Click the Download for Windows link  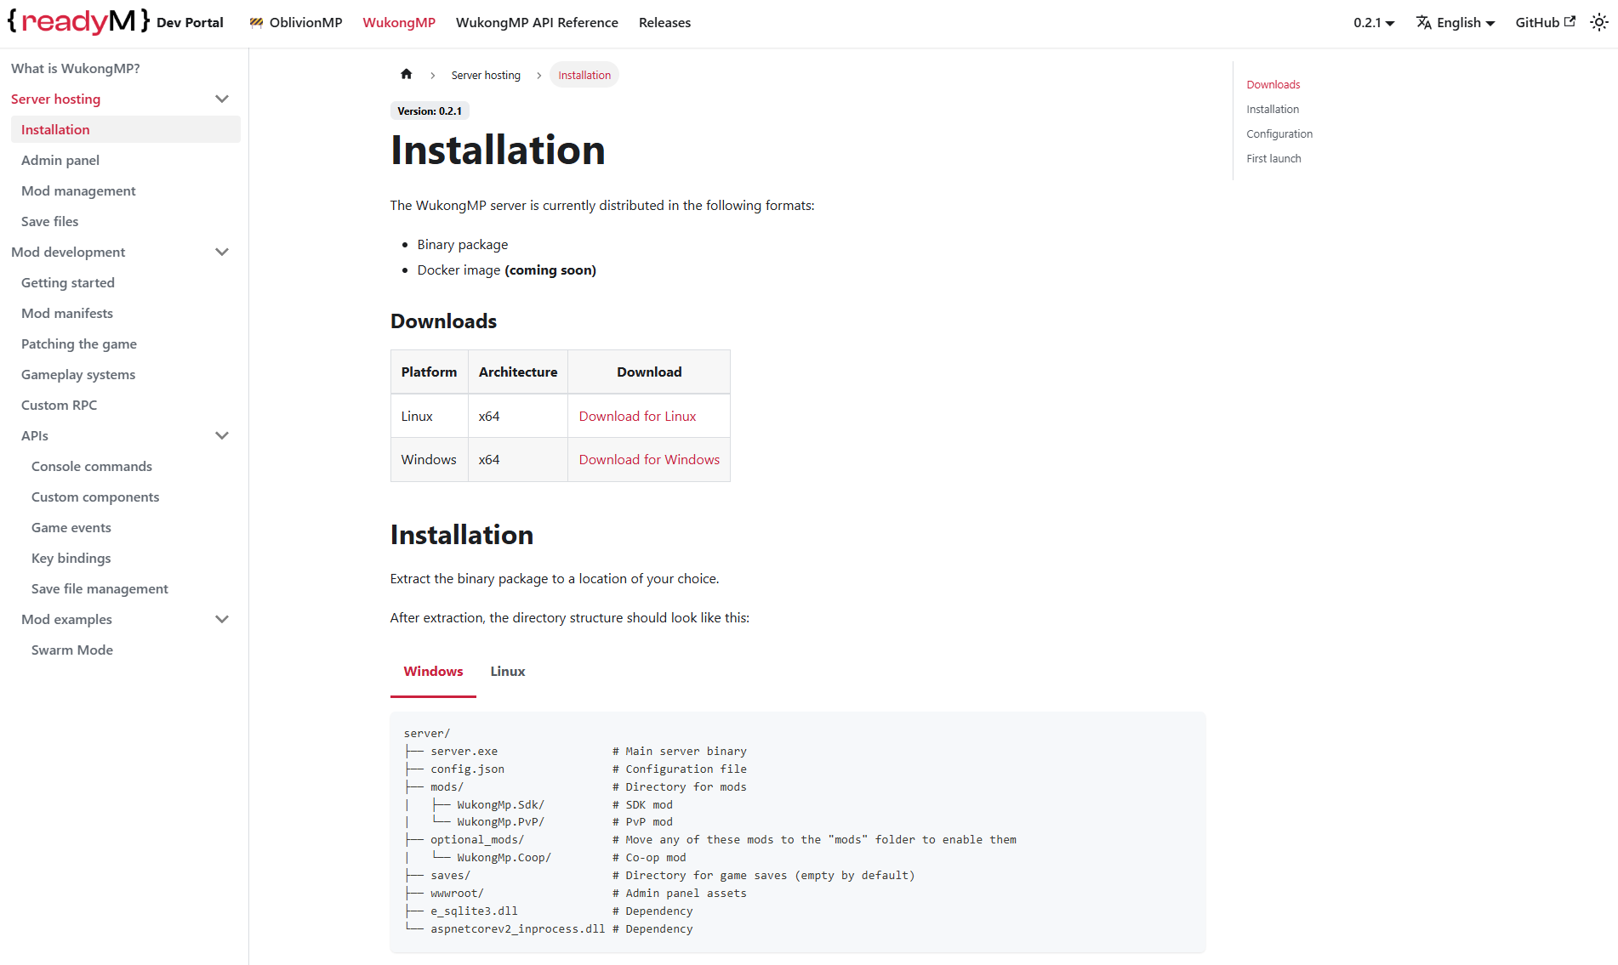tap(649, 459)
